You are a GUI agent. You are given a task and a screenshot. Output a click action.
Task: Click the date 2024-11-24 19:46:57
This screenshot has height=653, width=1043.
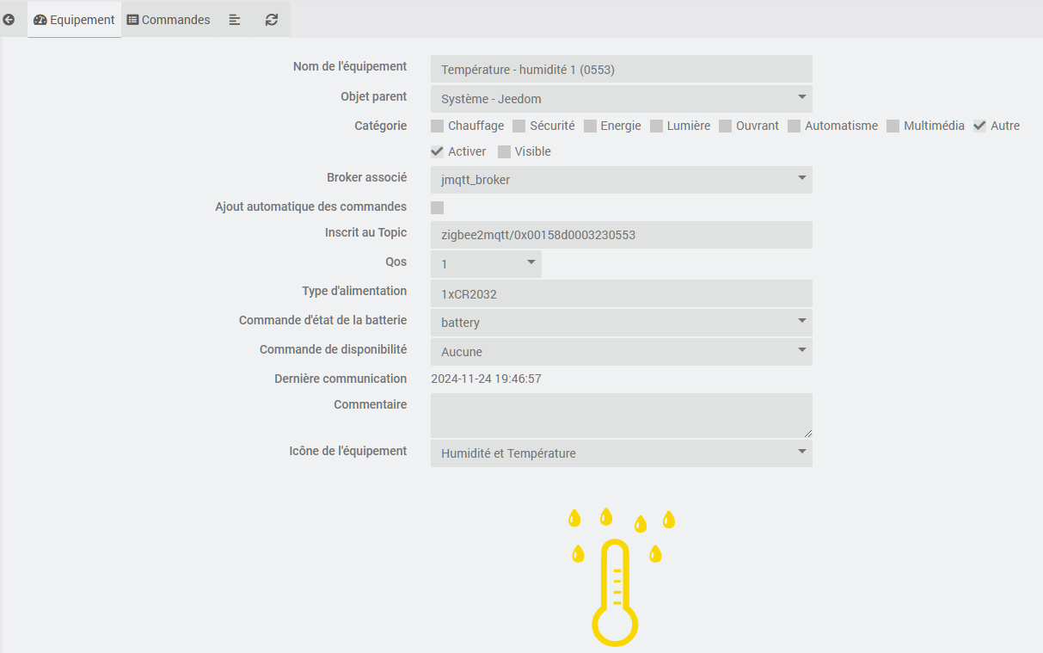pyautogui.click(x=486, y=379)
